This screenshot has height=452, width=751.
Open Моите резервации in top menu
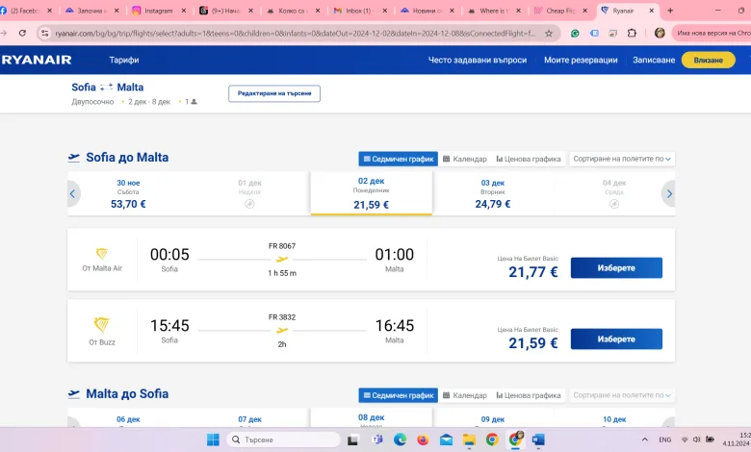click(580, 60)
